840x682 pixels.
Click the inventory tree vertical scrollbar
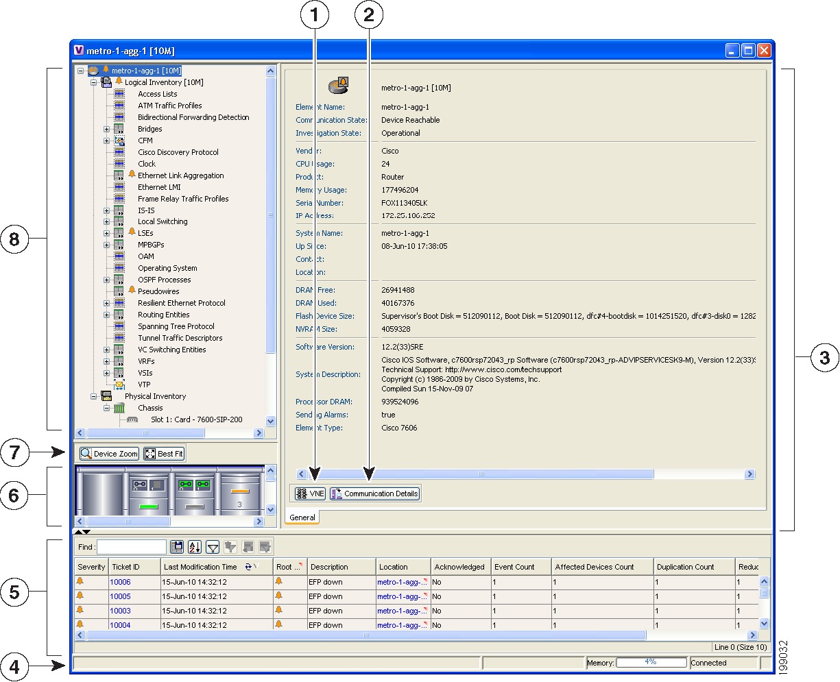(270, 216)
